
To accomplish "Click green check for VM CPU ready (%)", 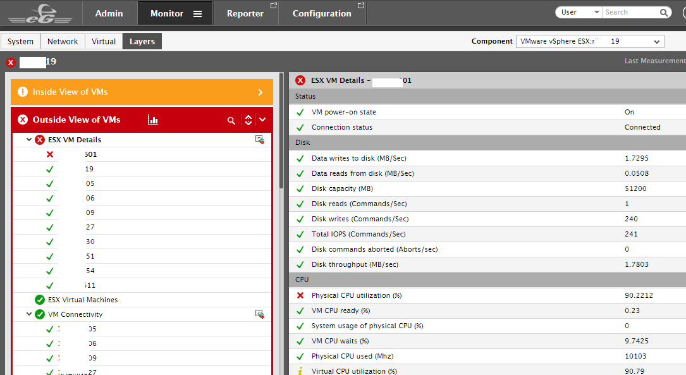I will point(300,310).
